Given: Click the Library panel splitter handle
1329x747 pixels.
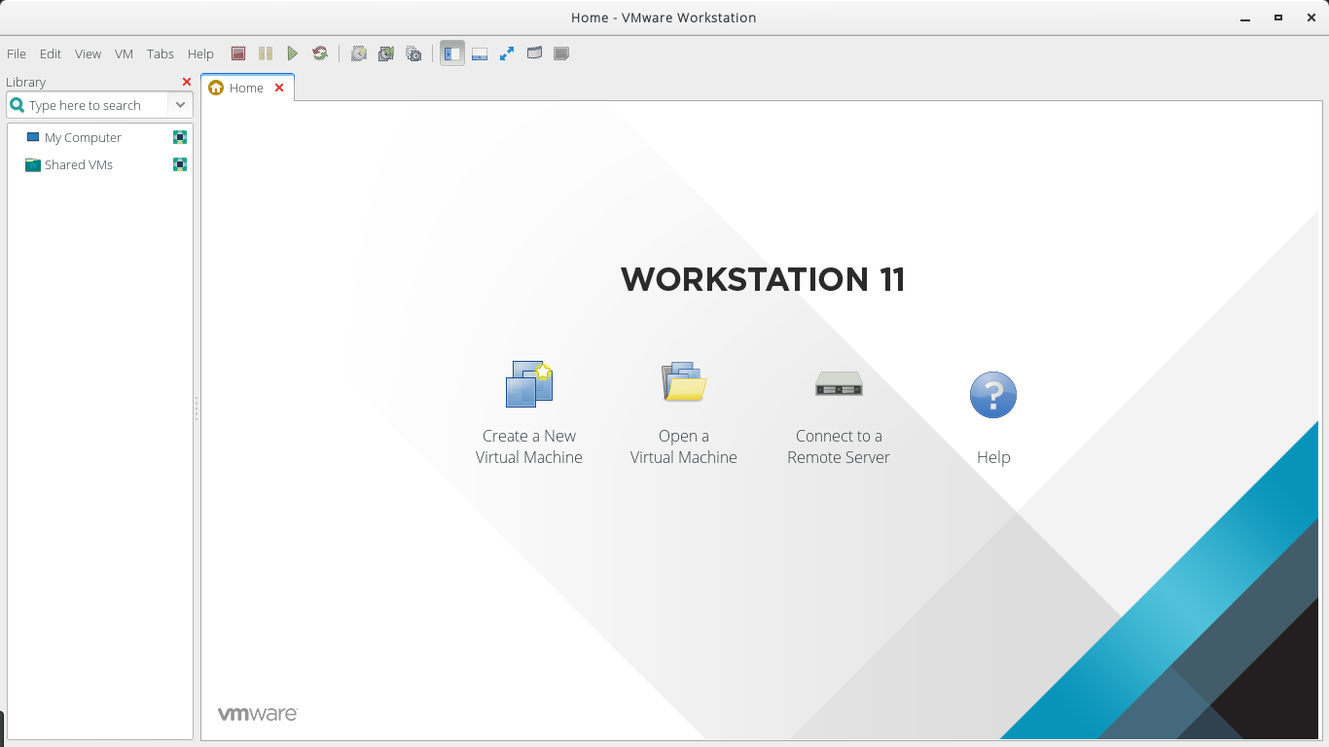Looking at the screenshot, I should [x=197, y=409].
